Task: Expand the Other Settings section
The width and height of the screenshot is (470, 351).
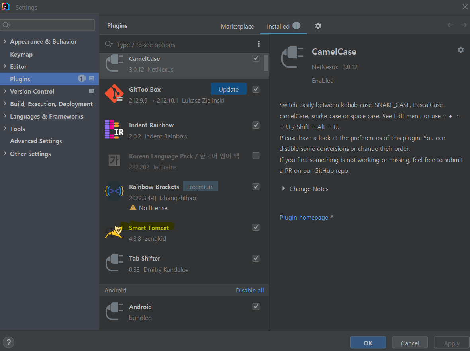Action: click(x=5, y=153)
